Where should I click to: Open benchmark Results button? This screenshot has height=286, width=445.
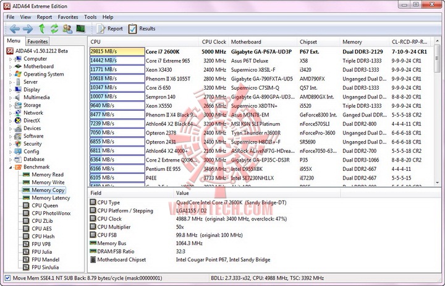(142, 28)
